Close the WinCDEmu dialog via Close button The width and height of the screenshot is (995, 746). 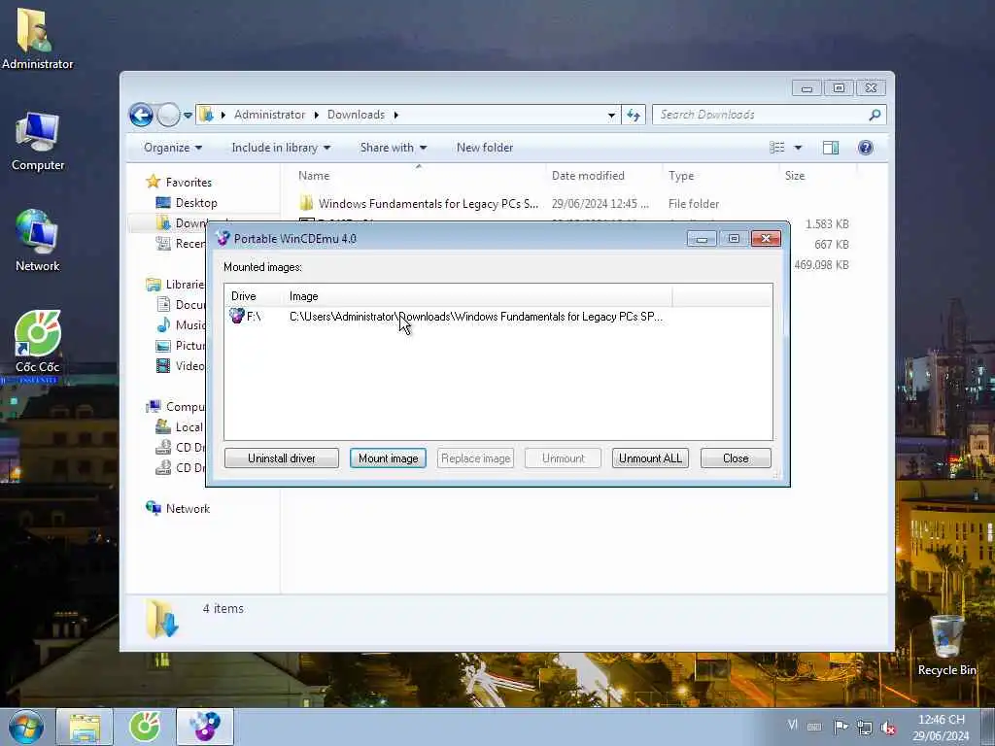click(x=736, y=458)
